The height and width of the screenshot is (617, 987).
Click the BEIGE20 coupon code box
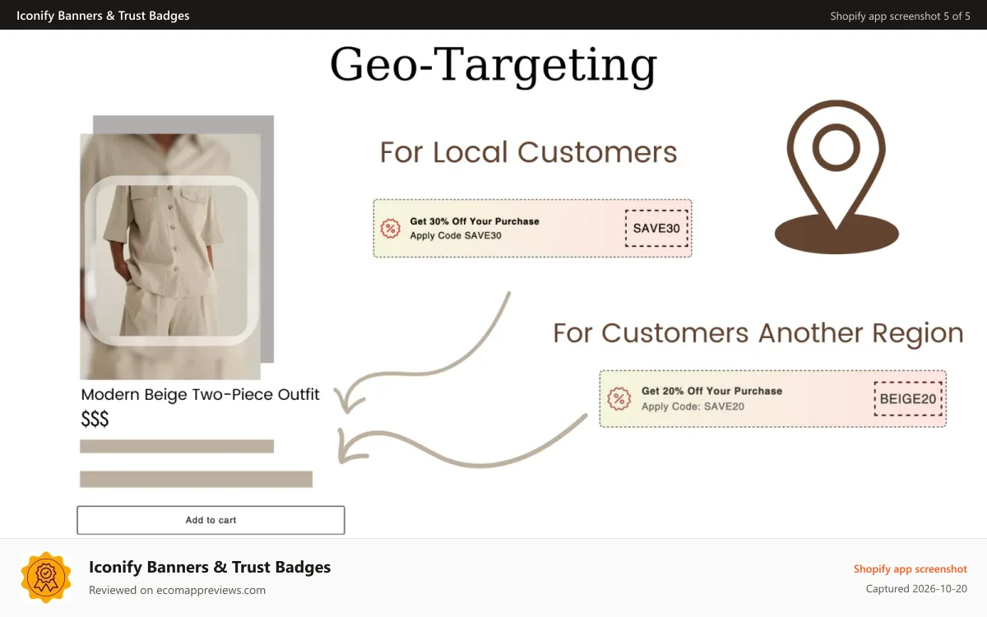click(x=908, y=399)
